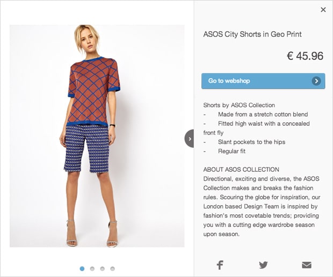
Task: Share product on Twitter
Action: [x=263, y=265]
